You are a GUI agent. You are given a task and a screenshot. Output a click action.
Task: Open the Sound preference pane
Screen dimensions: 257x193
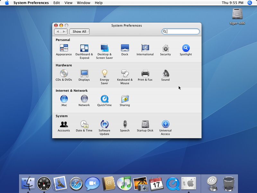pyautogui.click(x=165, y=74)
